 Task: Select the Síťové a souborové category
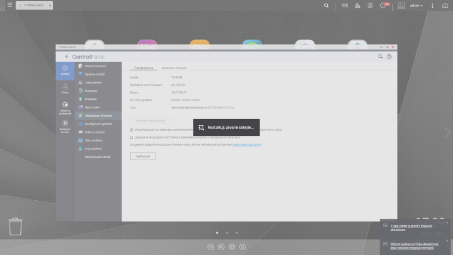coord(65,108)
